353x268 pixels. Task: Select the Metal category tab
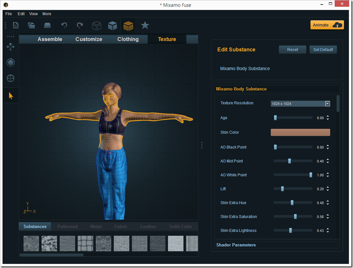[96, 227]
